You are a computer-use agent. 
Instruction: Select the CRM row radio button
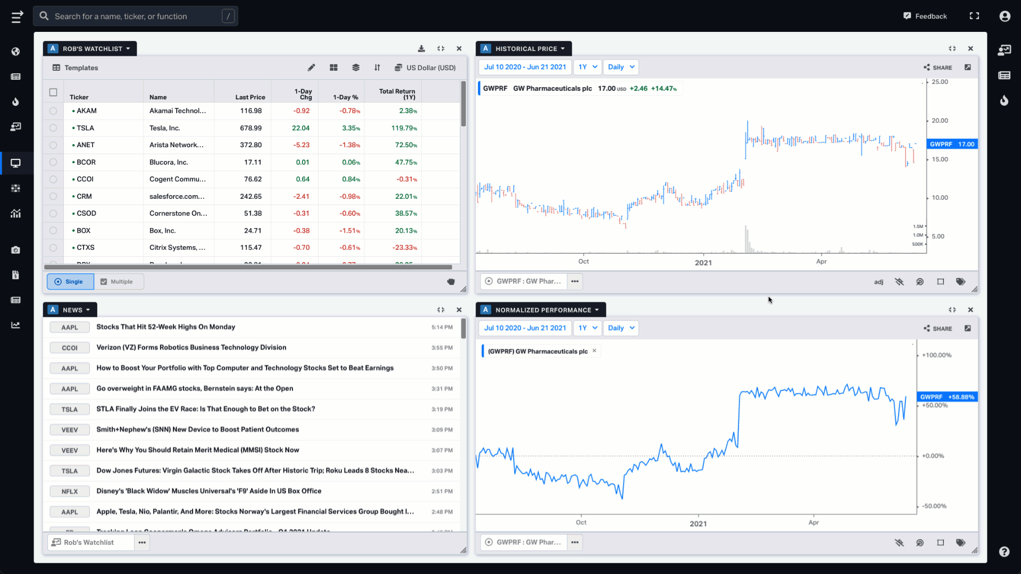click(x=53, y=197)
